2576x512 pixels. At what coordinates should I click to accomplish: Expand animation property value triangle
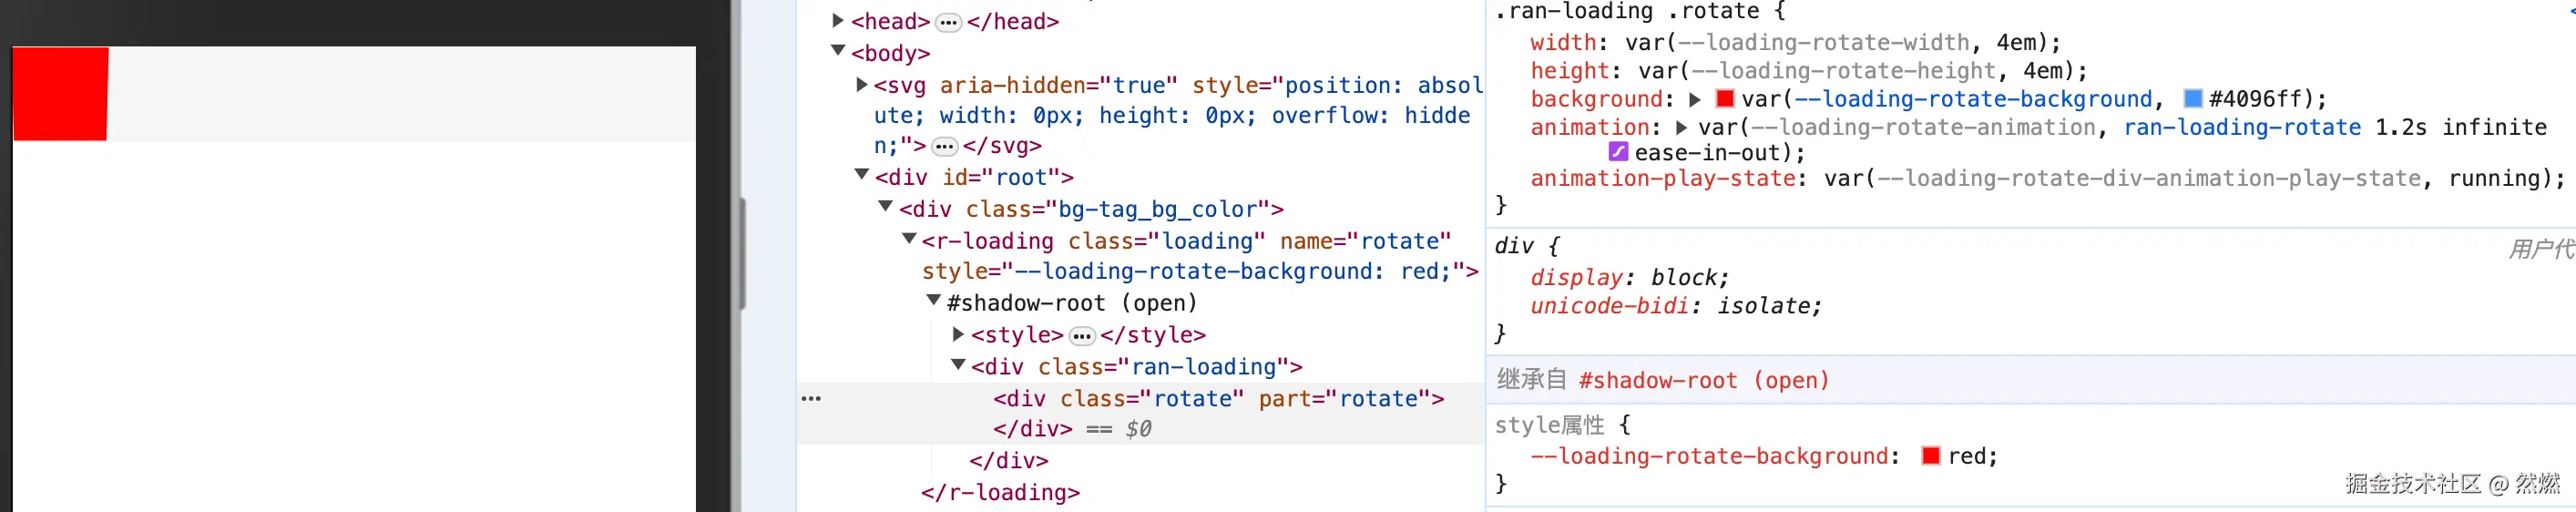(x=1681, y=127)
